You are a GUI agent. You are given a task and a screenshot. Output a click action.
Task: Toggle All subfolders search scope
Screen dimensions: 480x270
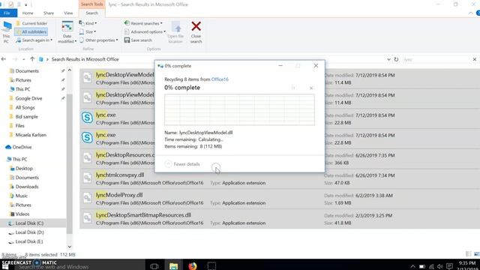(x=31, y=31)
